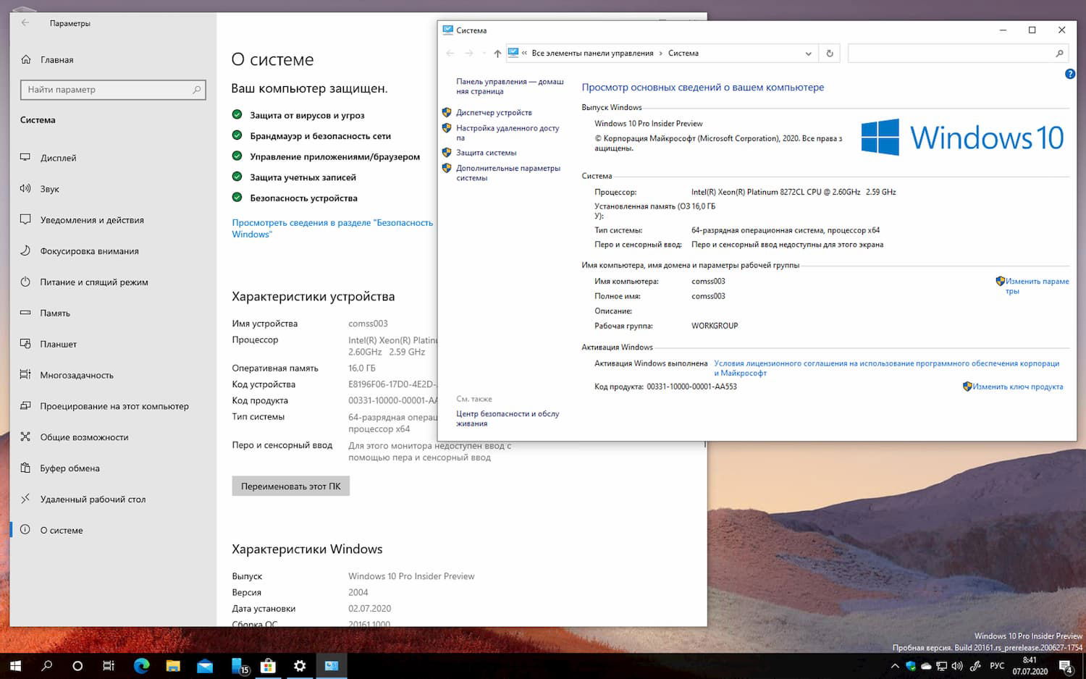Image resolution: width=1086 pixels, height=679 pixels.
Task: Launch Cortana from the taskbar
Action: [x=78, y=666]
